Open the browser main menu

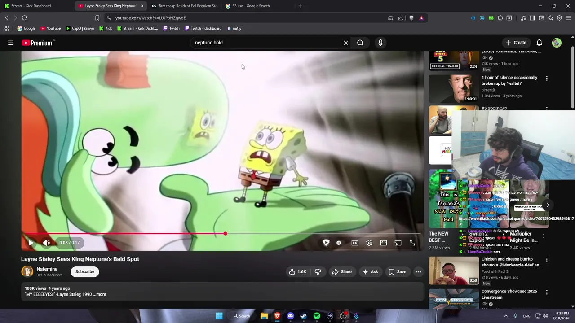click(568, 18)
